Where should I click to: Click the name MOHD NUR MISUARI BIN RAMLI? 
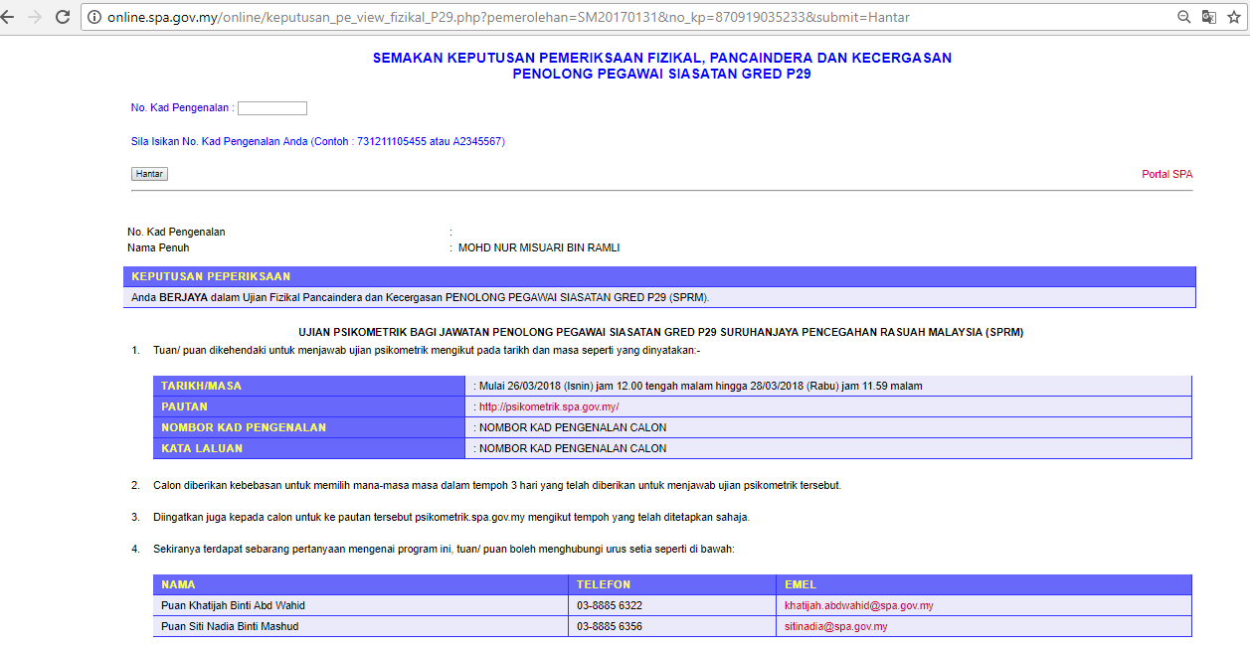(x=539, y=247)
